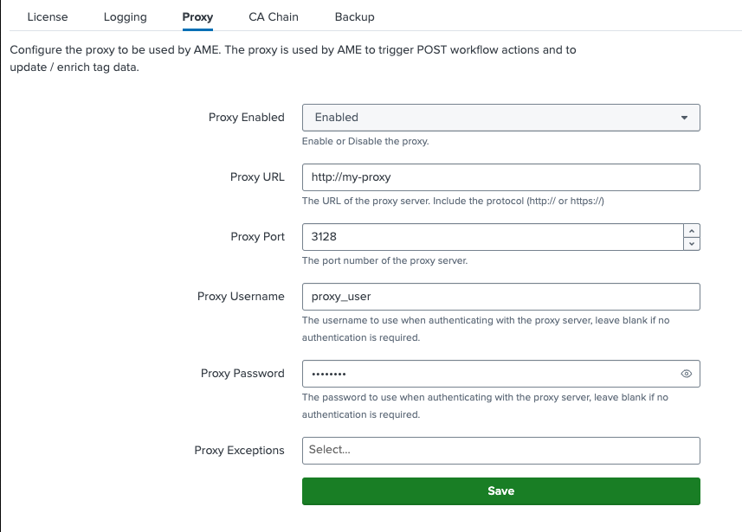Click the Proxy Password field
This screenshot has width=742, height=532.
click(485, 374)
